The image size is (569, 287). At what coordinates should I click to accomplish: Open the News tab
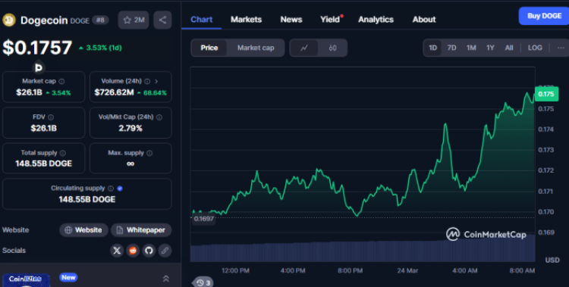291,20
